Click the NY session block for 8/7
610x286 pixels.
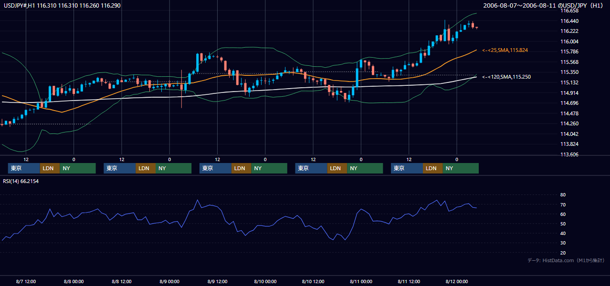78,168
